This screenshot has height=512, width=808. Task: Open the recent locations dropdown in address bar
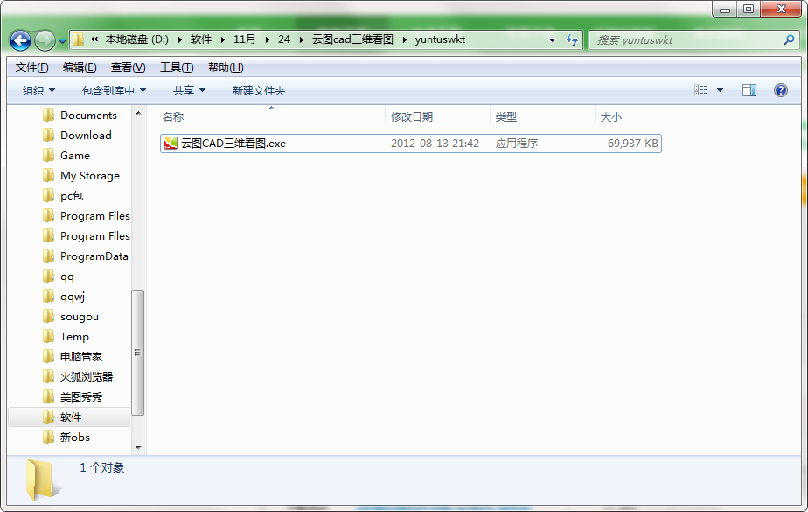click(552, 40)
